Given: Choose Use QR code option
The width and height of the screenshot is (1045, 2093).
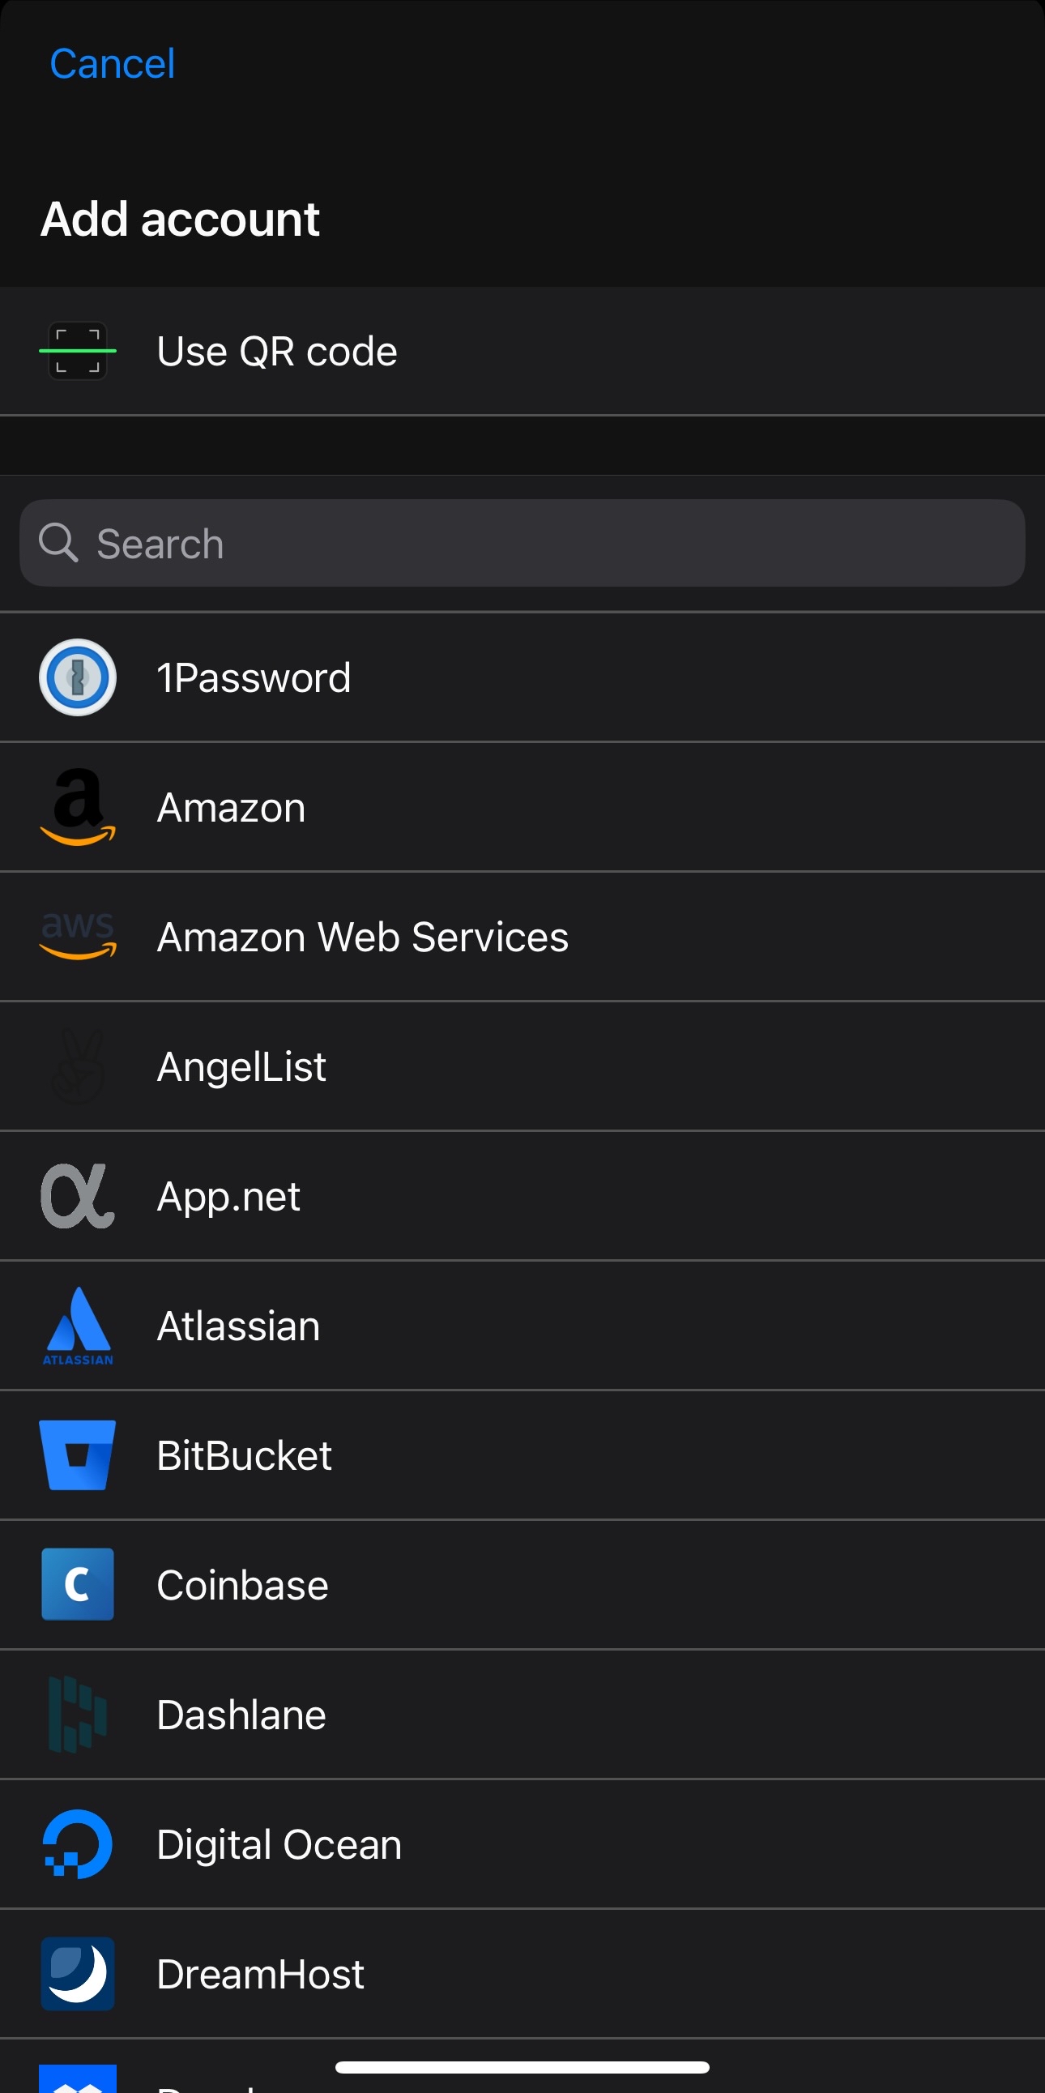Looking at the screenshot, I should pos(277,351).
